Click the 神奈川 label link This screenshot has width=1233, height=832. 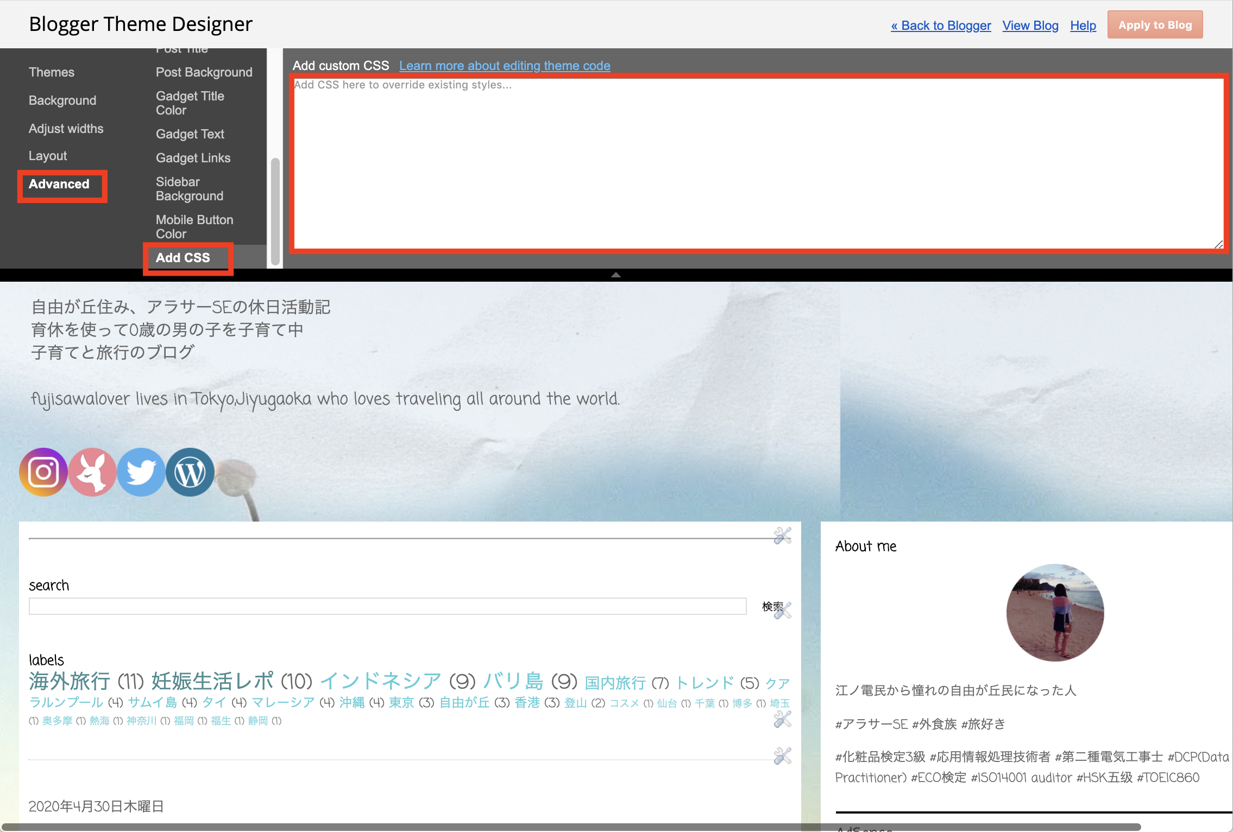[x=141, y=721]
